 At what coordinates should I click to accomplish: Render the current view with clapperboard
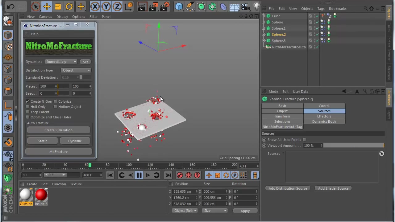pyautogui.click(x=142, y=6)
